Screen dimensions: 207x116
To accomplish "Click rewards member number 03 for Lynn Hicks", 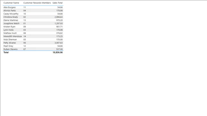I will (x=25, y=30).
